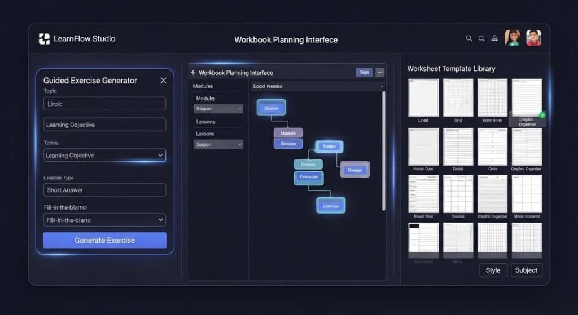Select the second Lessons row in sidebar
This screenshot has width=578, height=315.
[x=205, y=134]
